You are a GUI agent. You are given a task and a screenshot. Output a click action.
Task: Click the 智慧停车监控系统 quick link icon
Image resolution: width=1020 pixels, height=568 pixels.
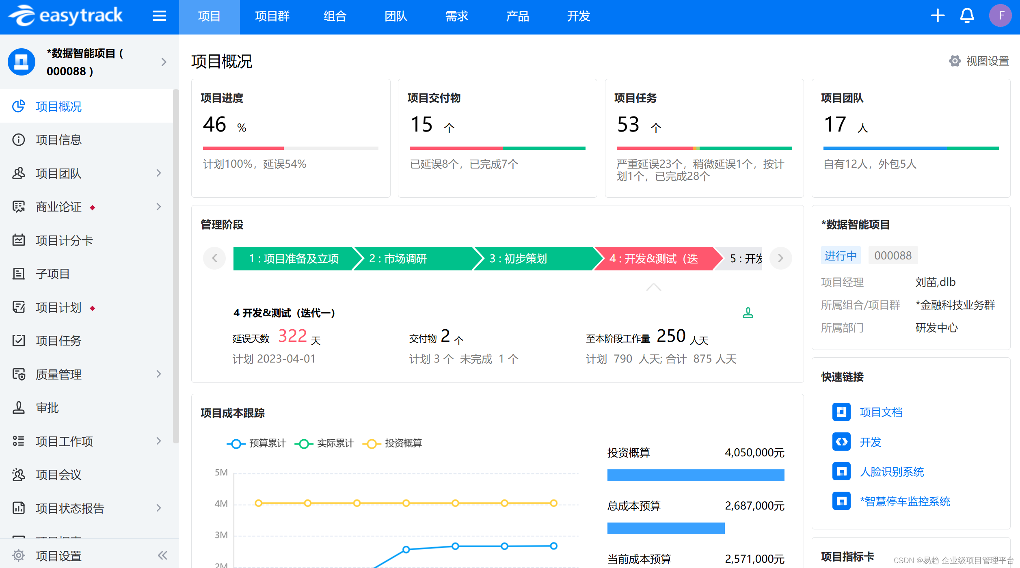[841, 501]
